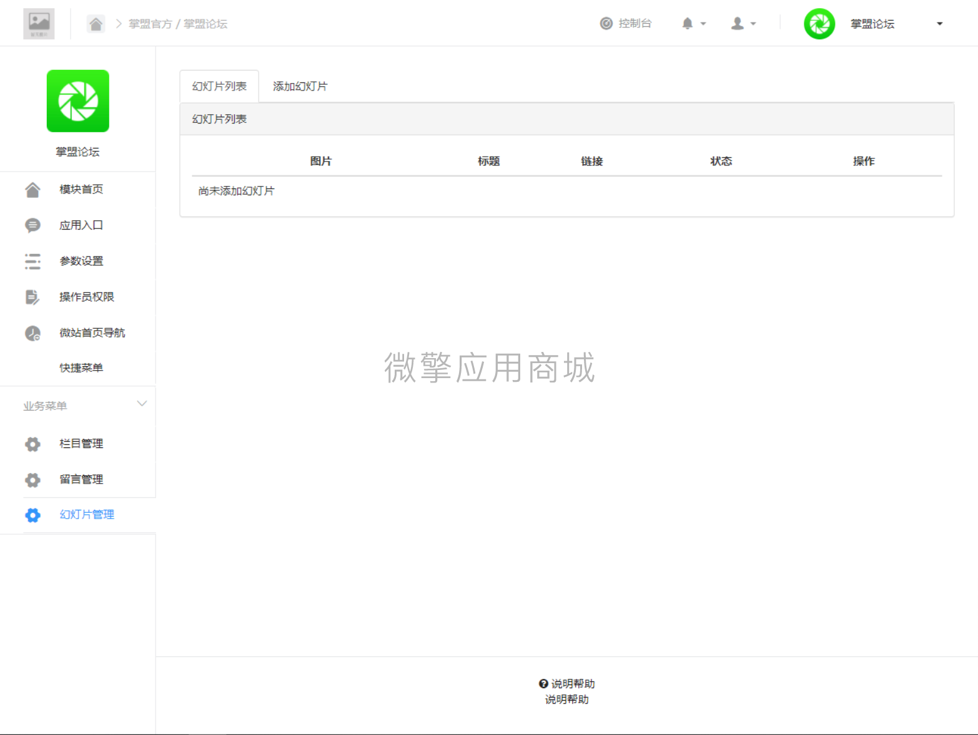Click the 模块首页 house icon
This screenshot has height=735, width=978.
click(x=32, y=190)
